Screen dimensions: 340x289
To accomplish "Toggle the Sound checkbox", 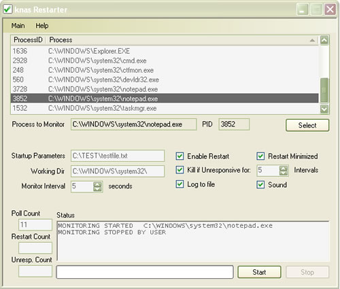I will (x=260, y=184).
